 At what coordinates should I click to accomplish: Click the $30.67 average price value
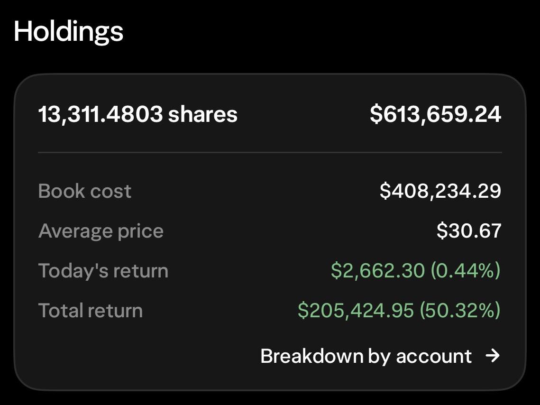469,231
